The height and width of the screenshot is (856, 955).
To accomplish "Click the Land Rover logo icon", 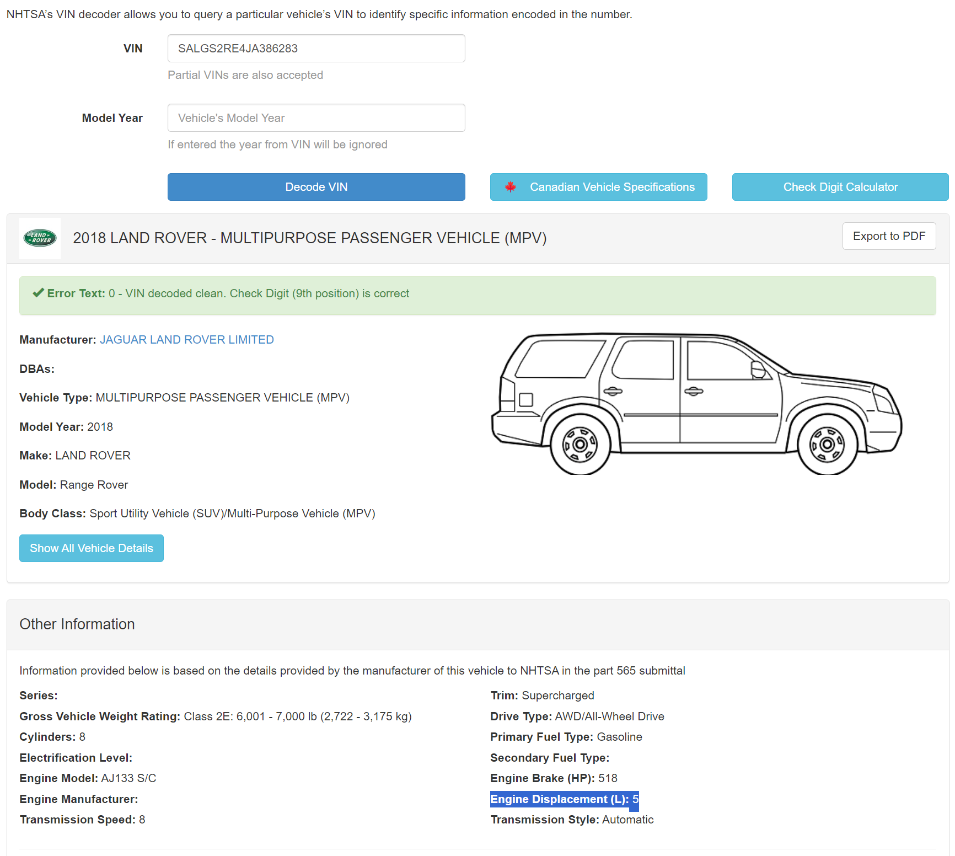I will point(40,238).
